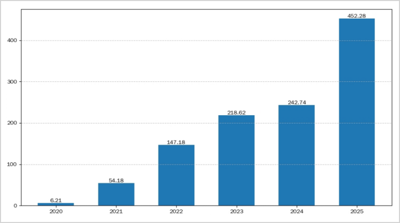Viewport: 400px width, 223px height.
Task: Select the 2021 bar
Action: [x=116, y=194]
